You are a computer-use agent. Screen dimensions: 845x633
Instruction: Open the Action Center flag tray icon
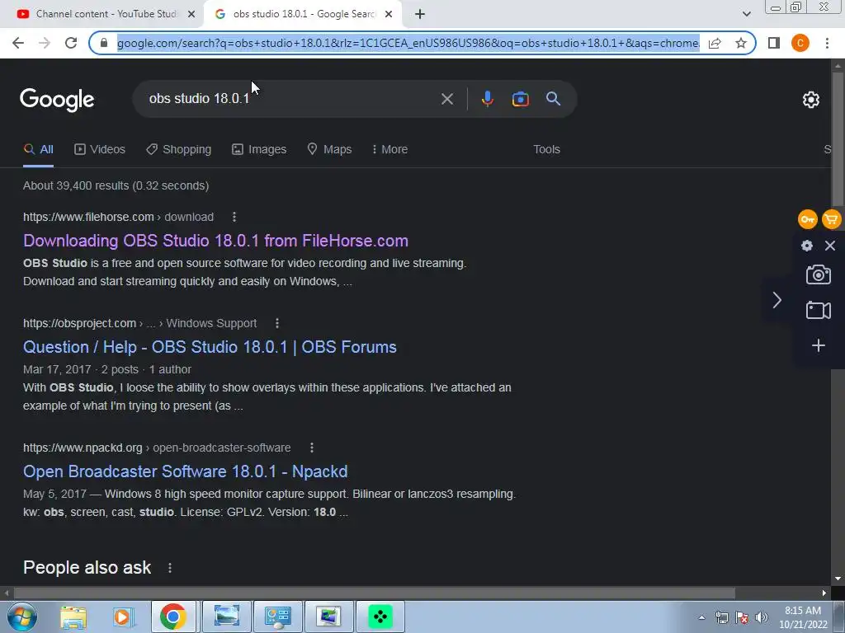742,617
